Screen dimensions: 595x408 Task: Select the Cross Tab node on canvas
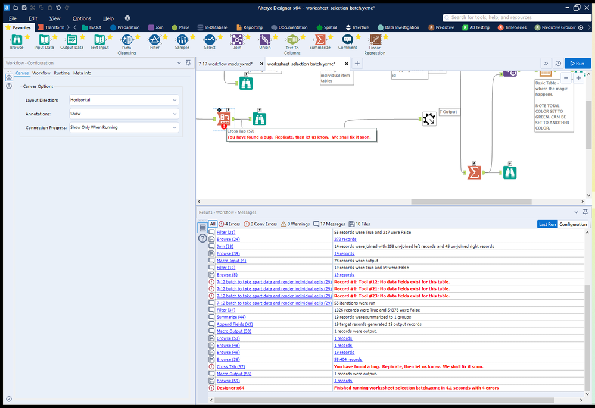pos(224,118)
